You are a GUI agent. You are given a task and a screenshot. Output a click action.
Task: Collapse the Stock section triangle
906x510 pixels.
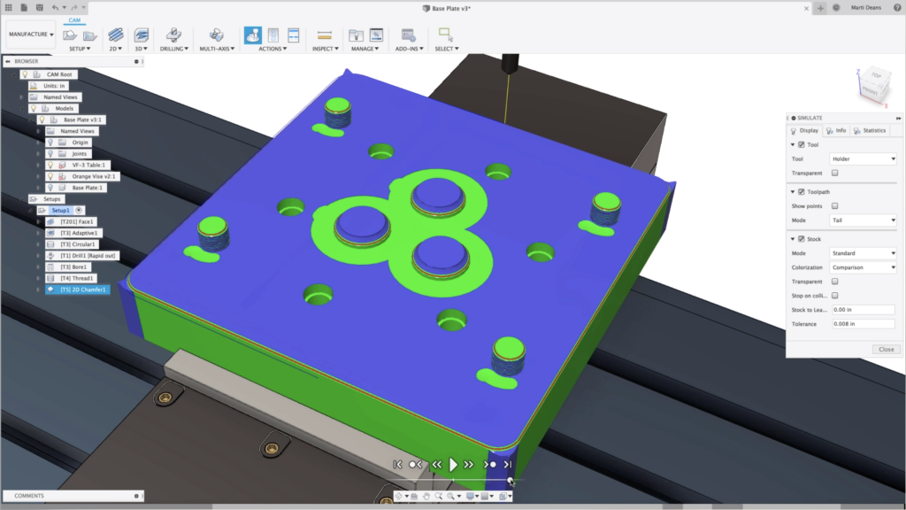point(793,239)
